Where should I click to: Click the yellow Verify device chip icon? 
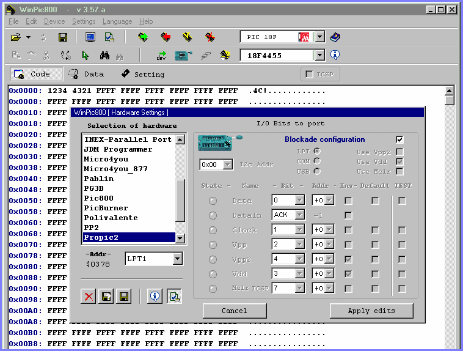point(188,37)
